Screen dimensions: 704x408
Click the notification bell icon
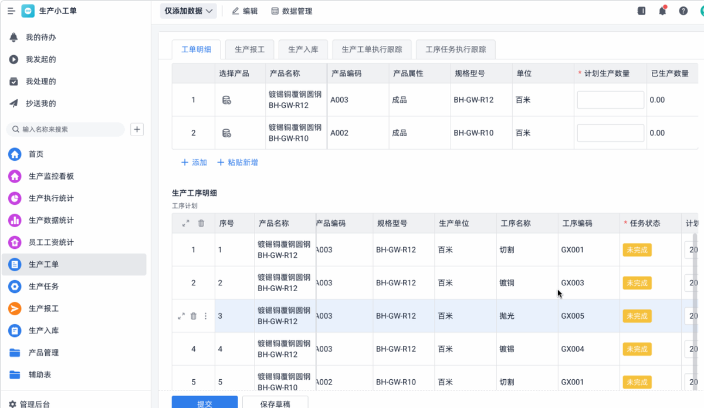coord(662,11)
